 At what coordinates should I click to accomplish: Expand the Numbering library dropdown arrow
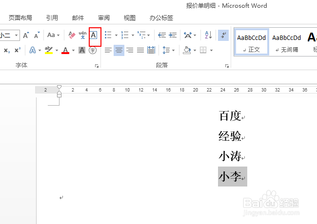pyautogui.click(x=133, y=35)
